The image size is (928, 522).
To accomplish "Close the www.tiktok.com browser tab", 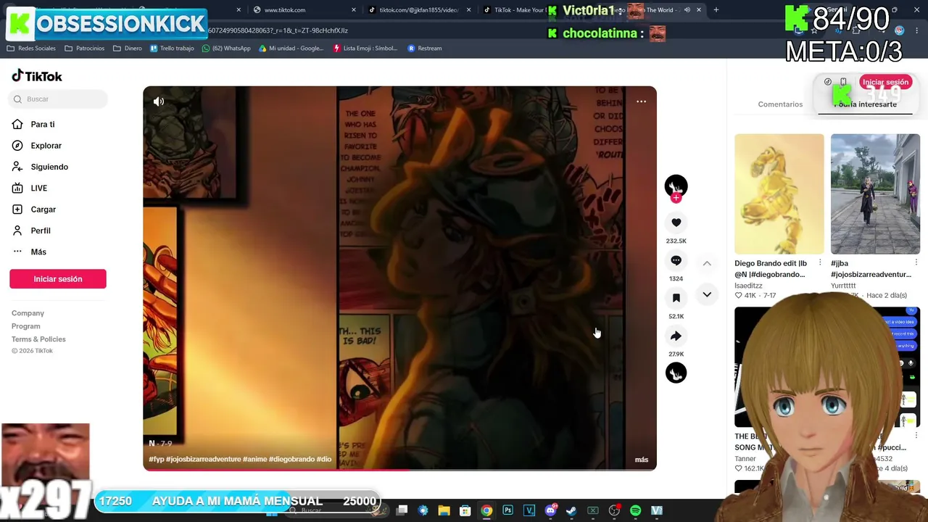I will 354,10.
